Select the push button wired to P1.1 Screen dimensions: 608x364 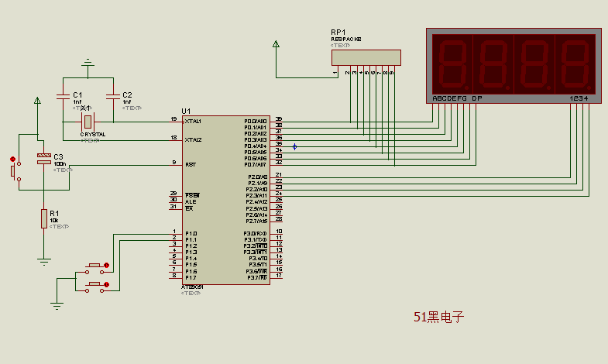pos(94,285)
